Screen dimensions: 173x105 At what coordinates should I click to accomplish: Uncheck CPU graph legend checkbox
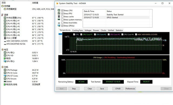pos(74,34)
